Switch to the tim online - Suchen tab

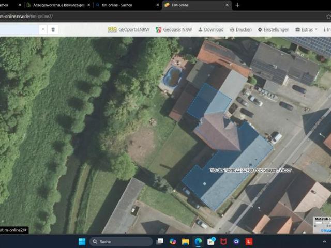117,5
